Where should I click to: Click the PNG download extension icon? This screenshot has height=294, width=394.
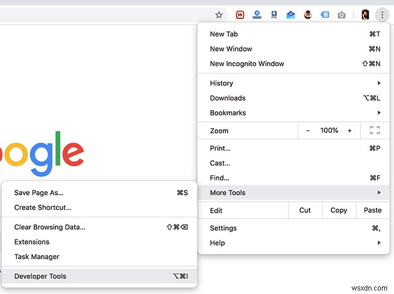[274, 15]
